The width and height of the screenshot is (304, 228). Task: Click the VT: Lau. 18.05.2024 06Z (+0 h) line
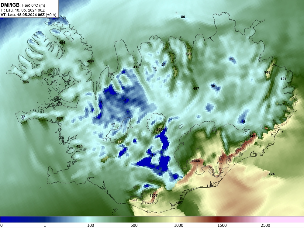click(28, 15)
